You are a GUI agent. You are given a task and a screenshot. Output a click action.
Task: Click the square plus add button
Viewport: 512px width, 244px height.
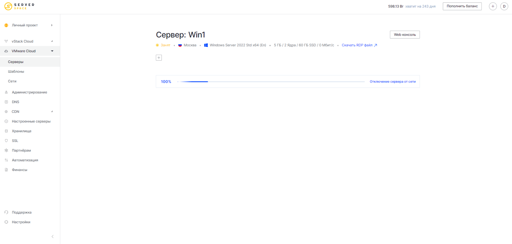[x=159, y=58]
